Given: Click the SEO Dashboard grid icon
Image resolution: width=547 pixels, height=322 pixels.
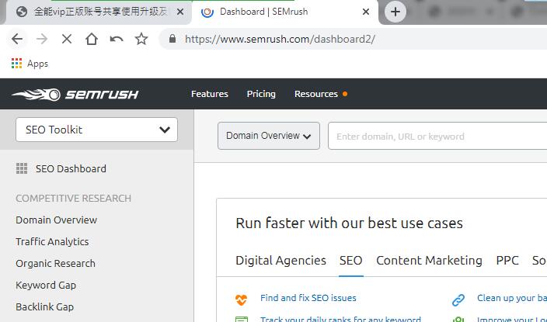Looking at the screenshot, I should tap(22, 168).
